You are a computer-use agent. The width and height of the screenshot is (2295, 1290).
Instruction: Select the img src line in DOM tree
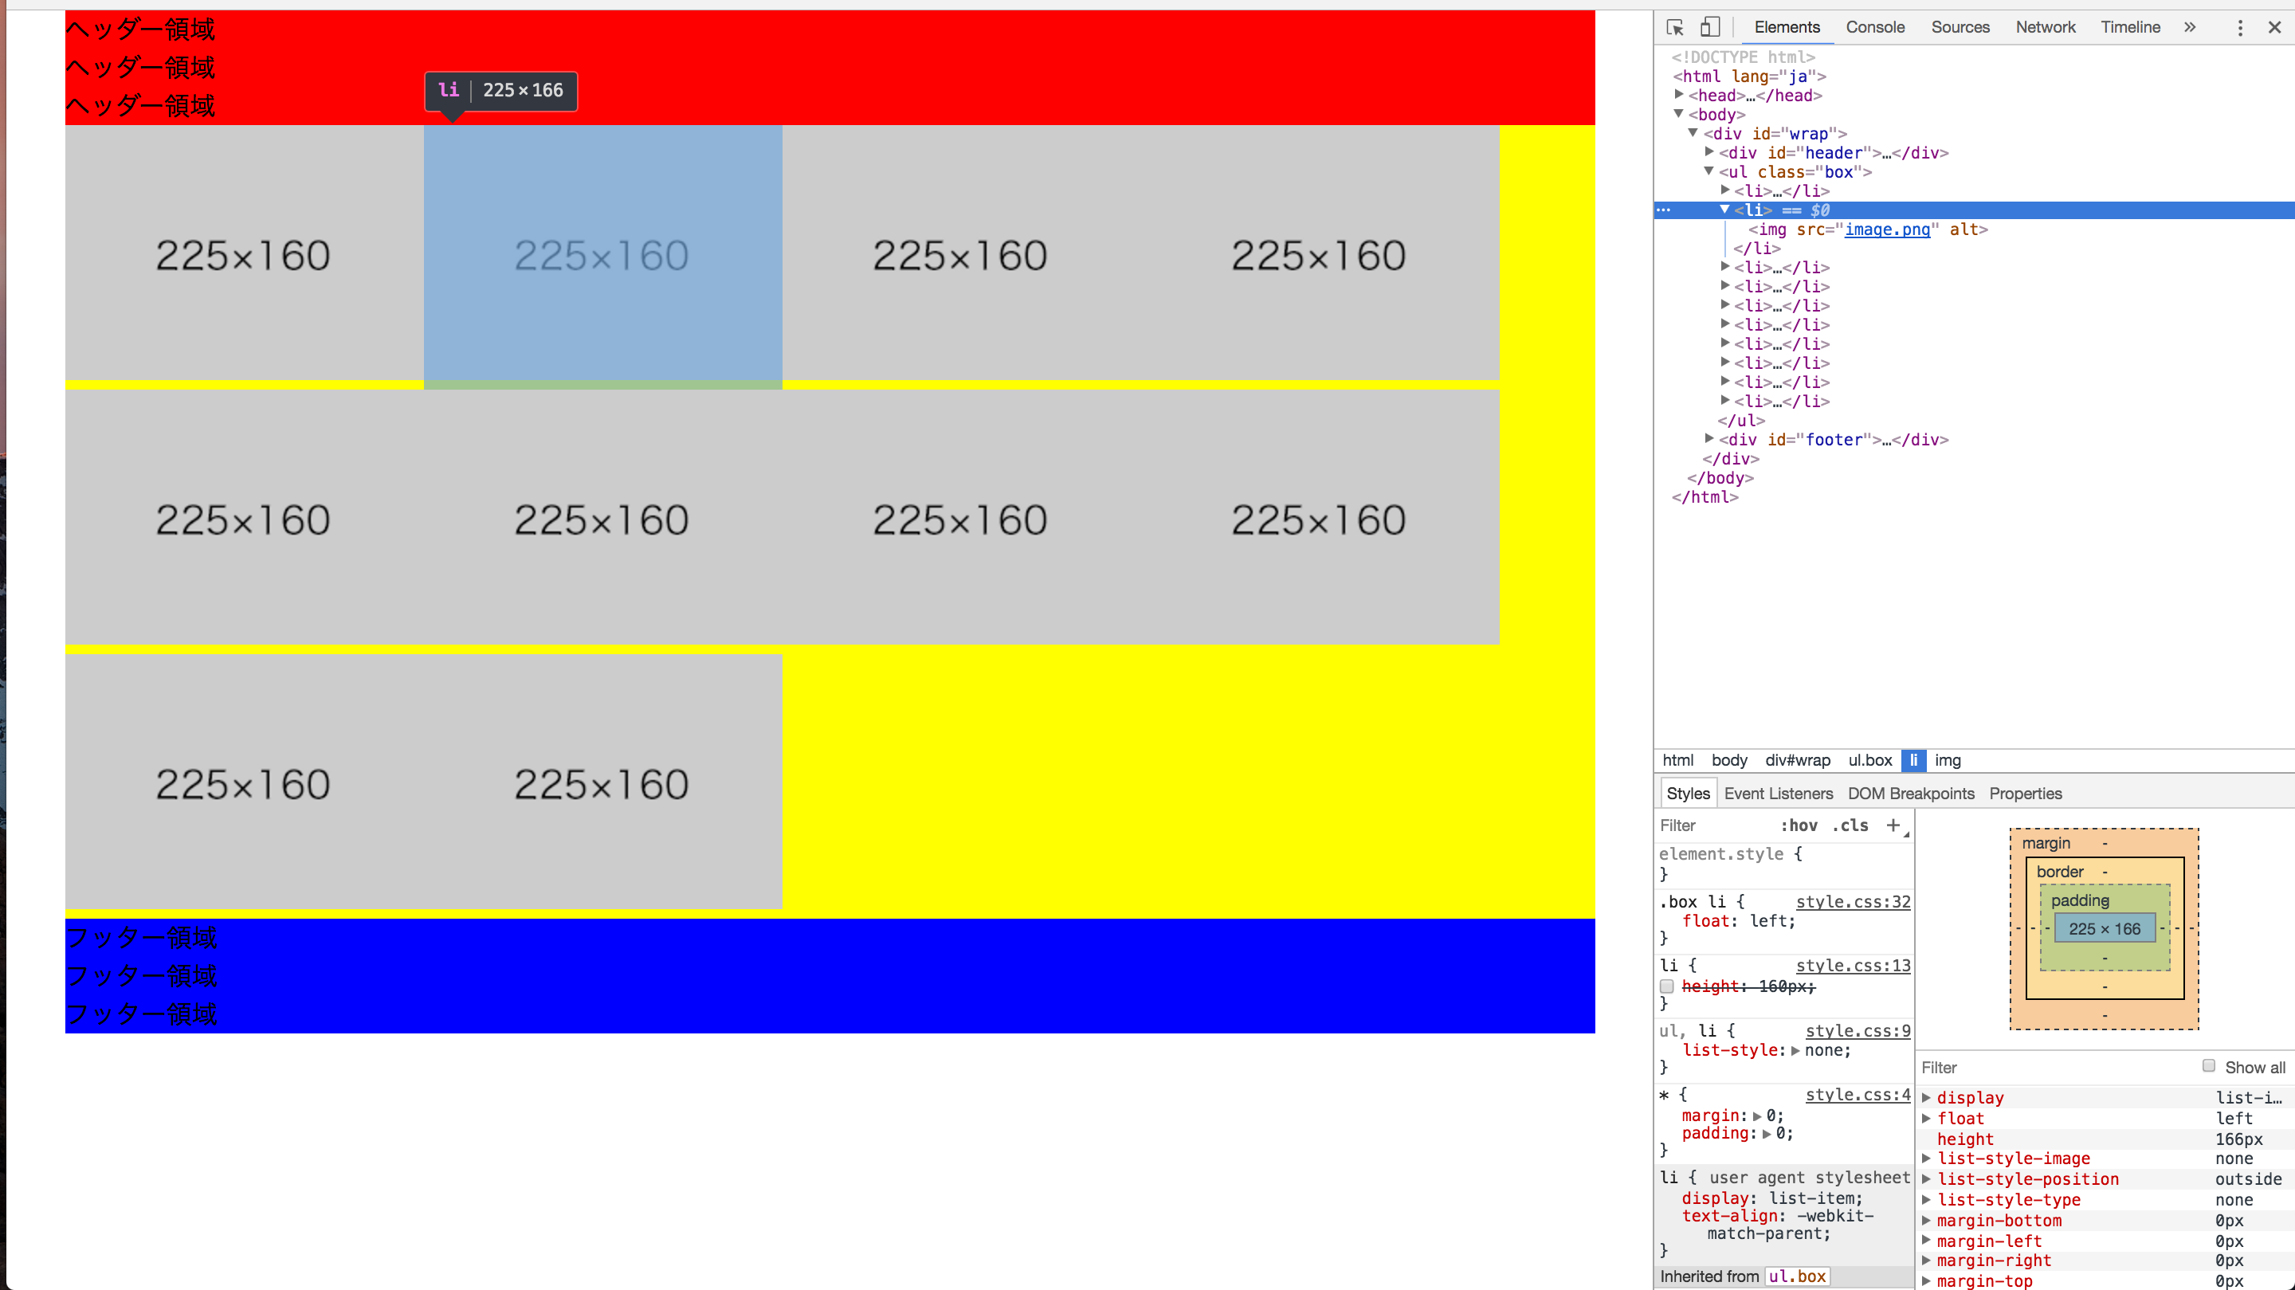(x=1867, y=229)
